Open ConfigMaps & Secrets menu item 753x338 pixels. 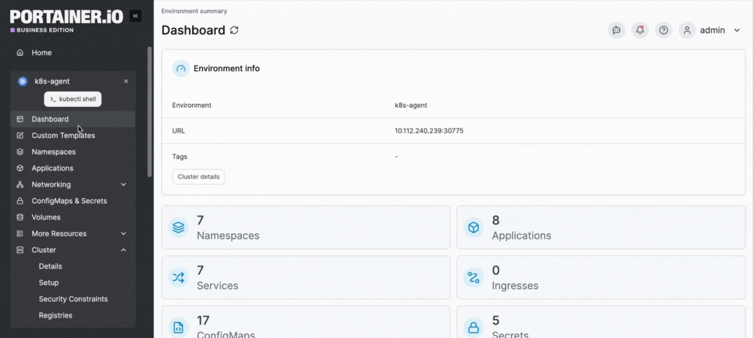69,201
